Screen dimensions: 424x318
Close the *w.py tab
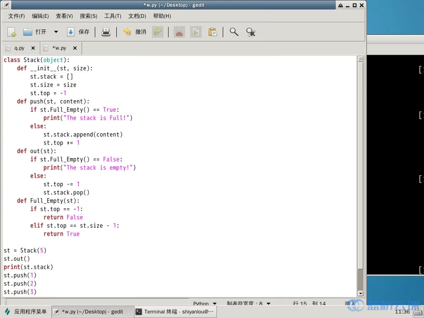75,48
